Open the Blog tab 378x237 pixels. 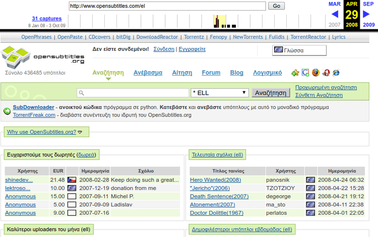point(237,73)
